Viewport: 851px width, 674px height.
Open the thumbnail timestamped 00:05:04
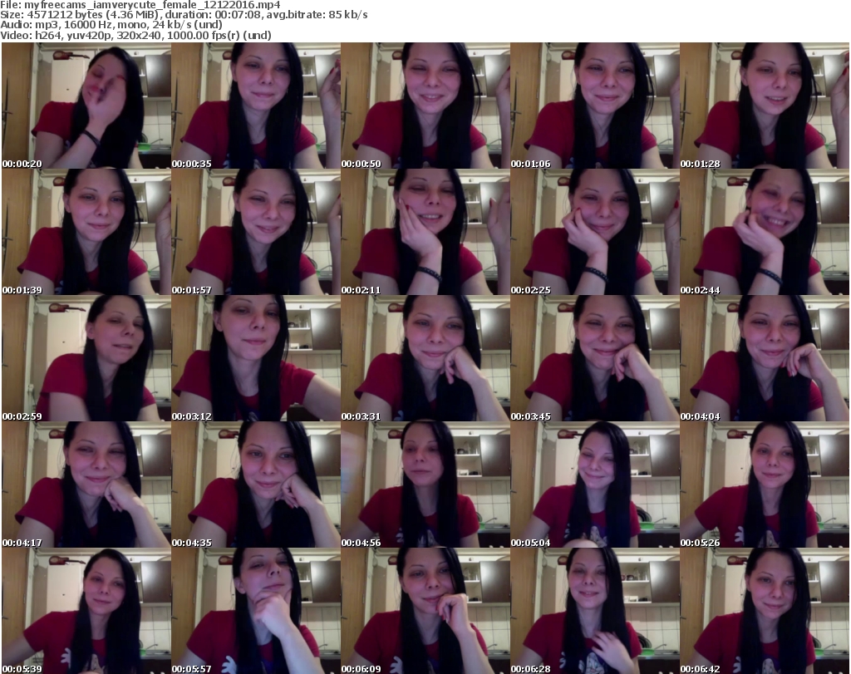click(x=595, y=485)
